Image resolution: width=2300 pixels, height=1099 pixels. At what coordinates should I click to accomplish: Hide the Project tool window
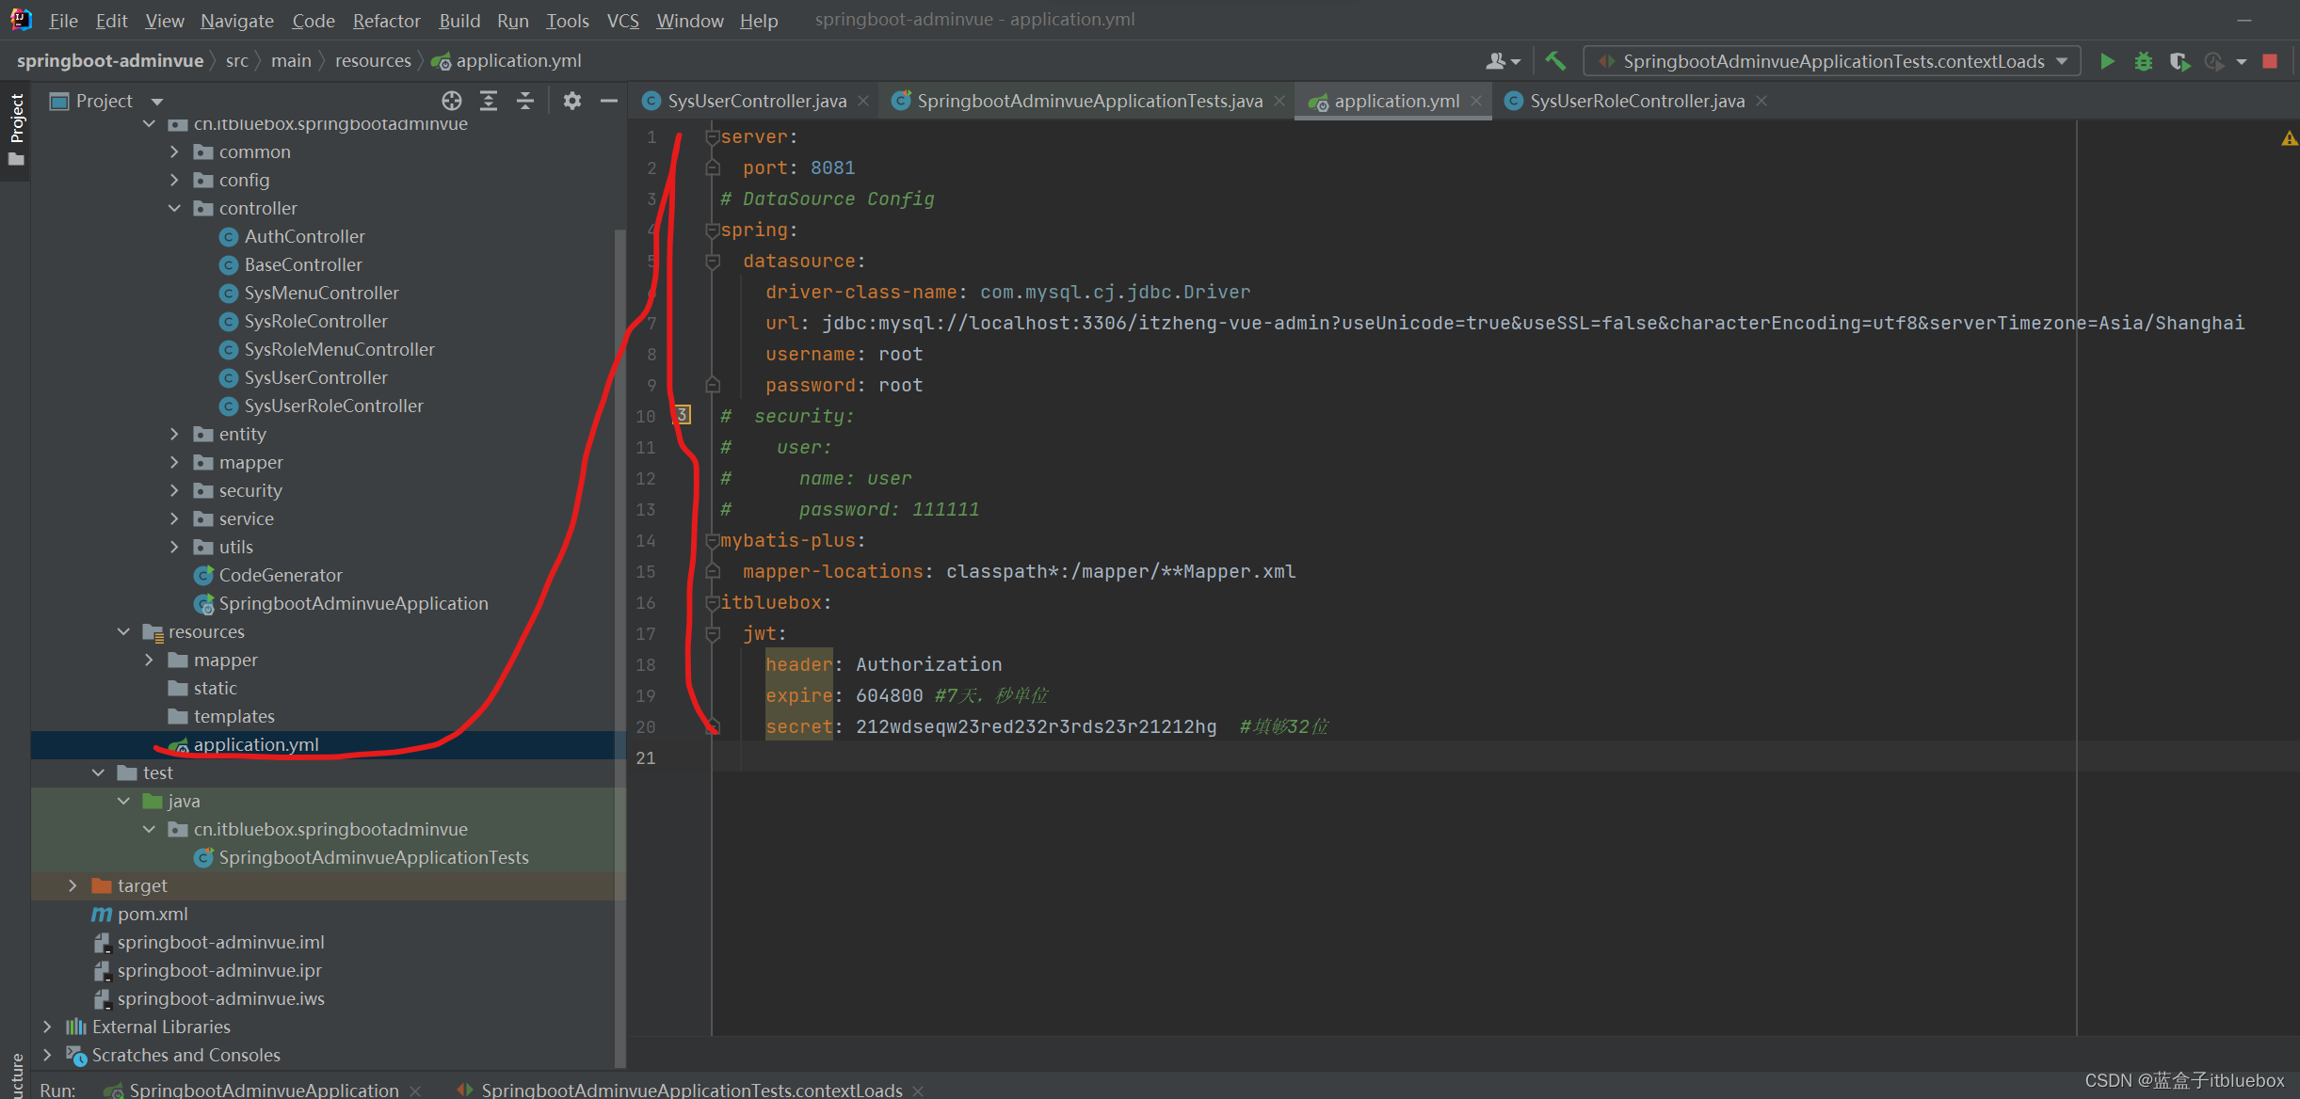tap(609, 101)
